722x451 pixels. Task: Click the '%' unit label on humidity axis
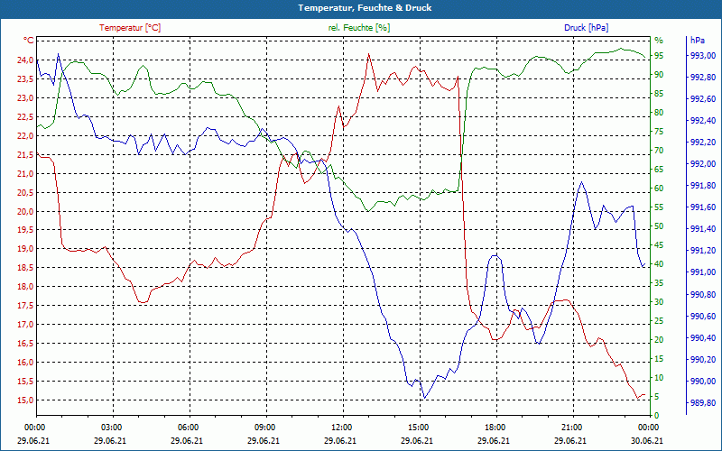click(659, 41)
